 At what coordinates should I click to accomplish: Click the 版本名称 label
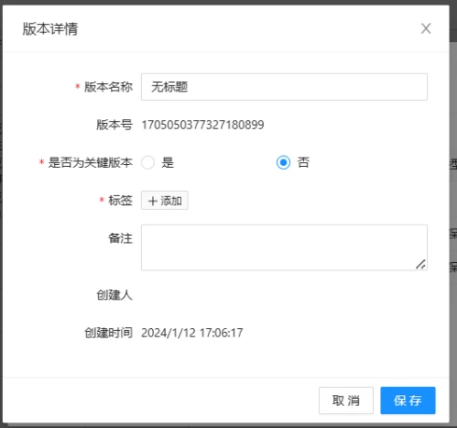(108, 87)
